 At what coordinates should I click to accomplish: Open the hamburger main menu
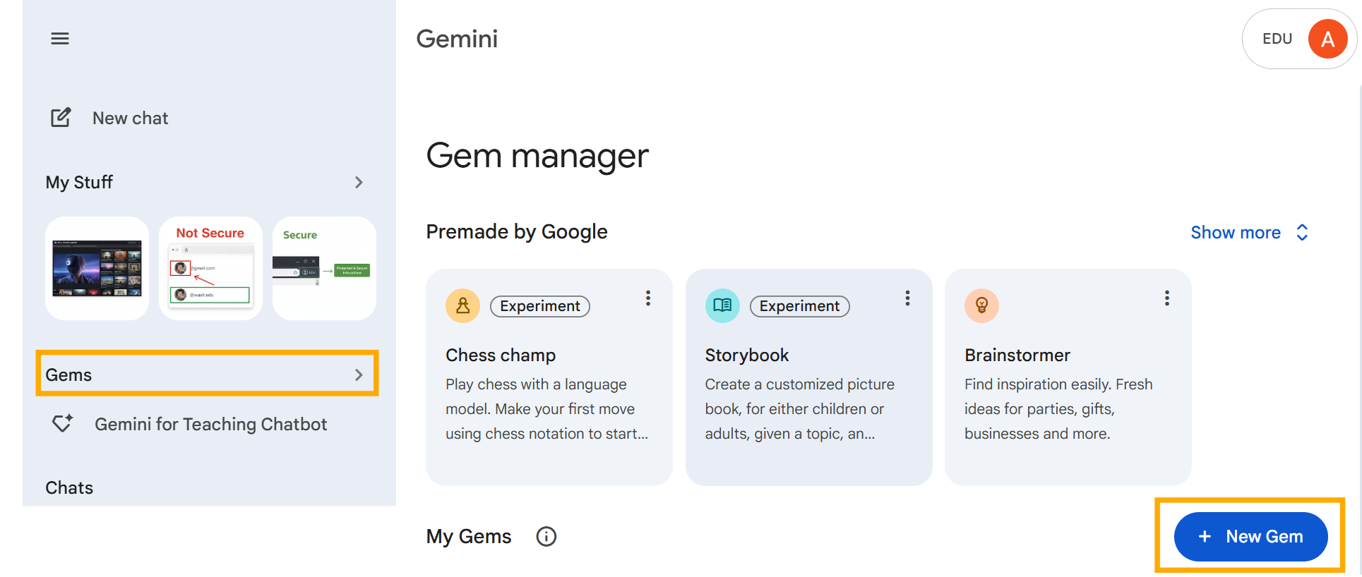pos(60,39)
